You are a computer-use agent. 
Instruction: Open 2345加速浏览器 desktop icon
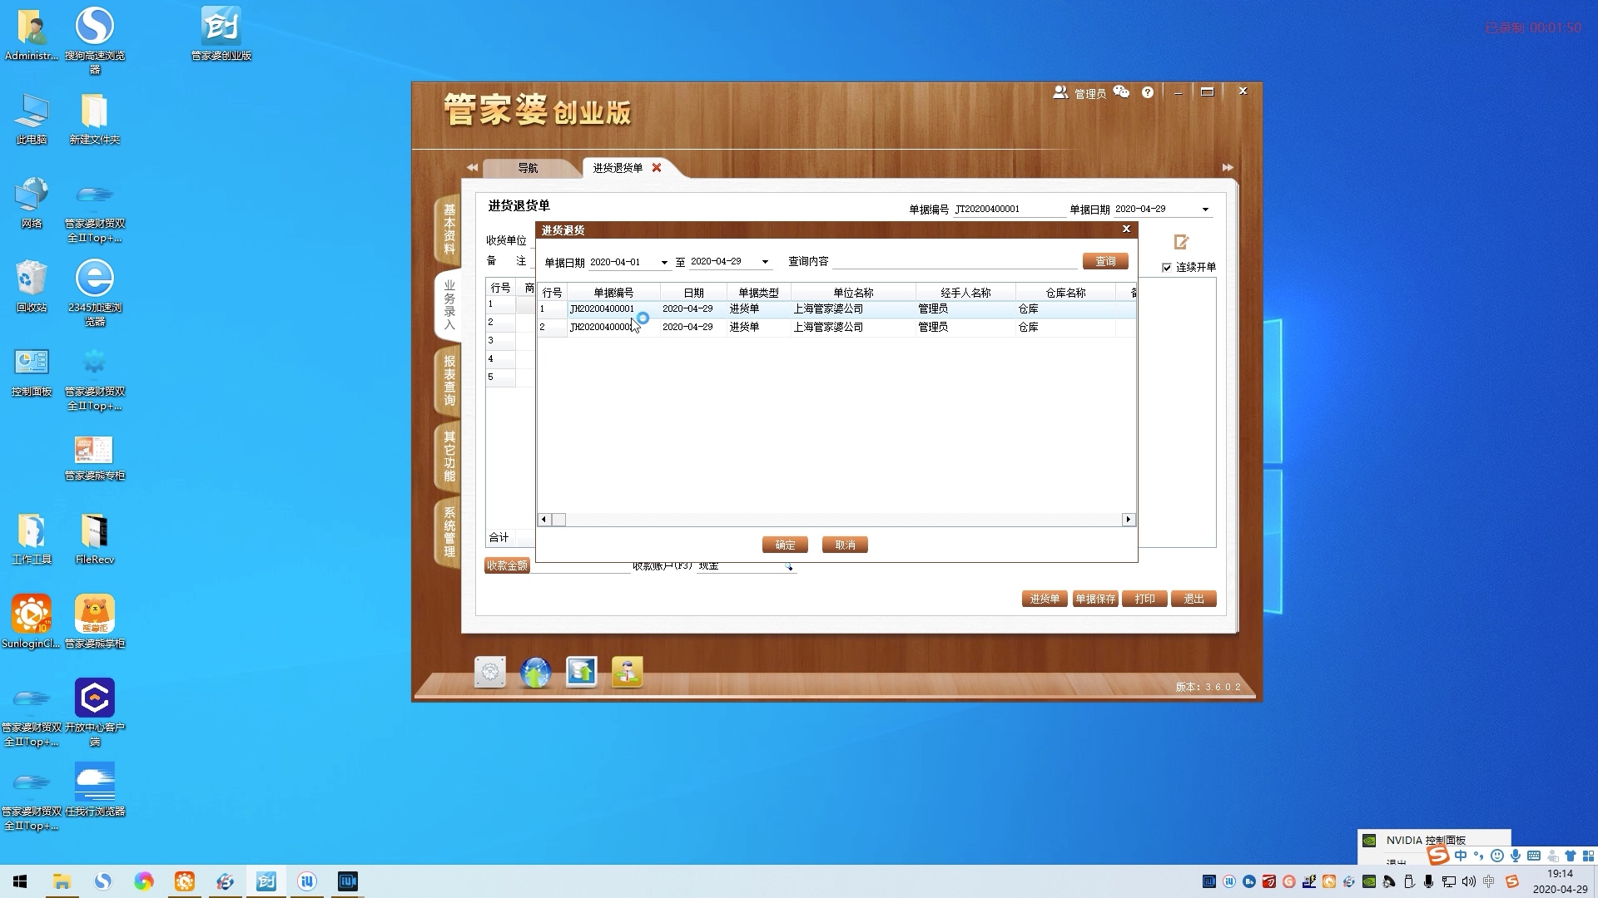95,292
